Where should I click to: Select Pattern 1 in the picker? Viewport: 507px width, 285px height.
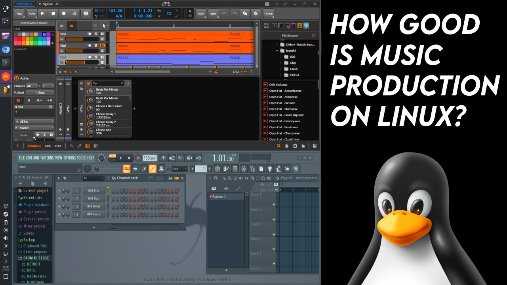point(226,197)
